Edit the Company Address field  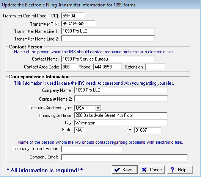tap(121, 115)
